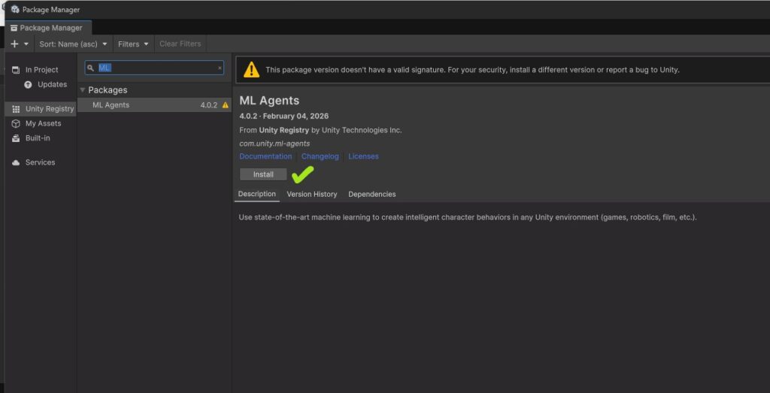This screenshot has height=393, width=770.
Task: Switch to the Version History tab
Action: coord(312,195)
